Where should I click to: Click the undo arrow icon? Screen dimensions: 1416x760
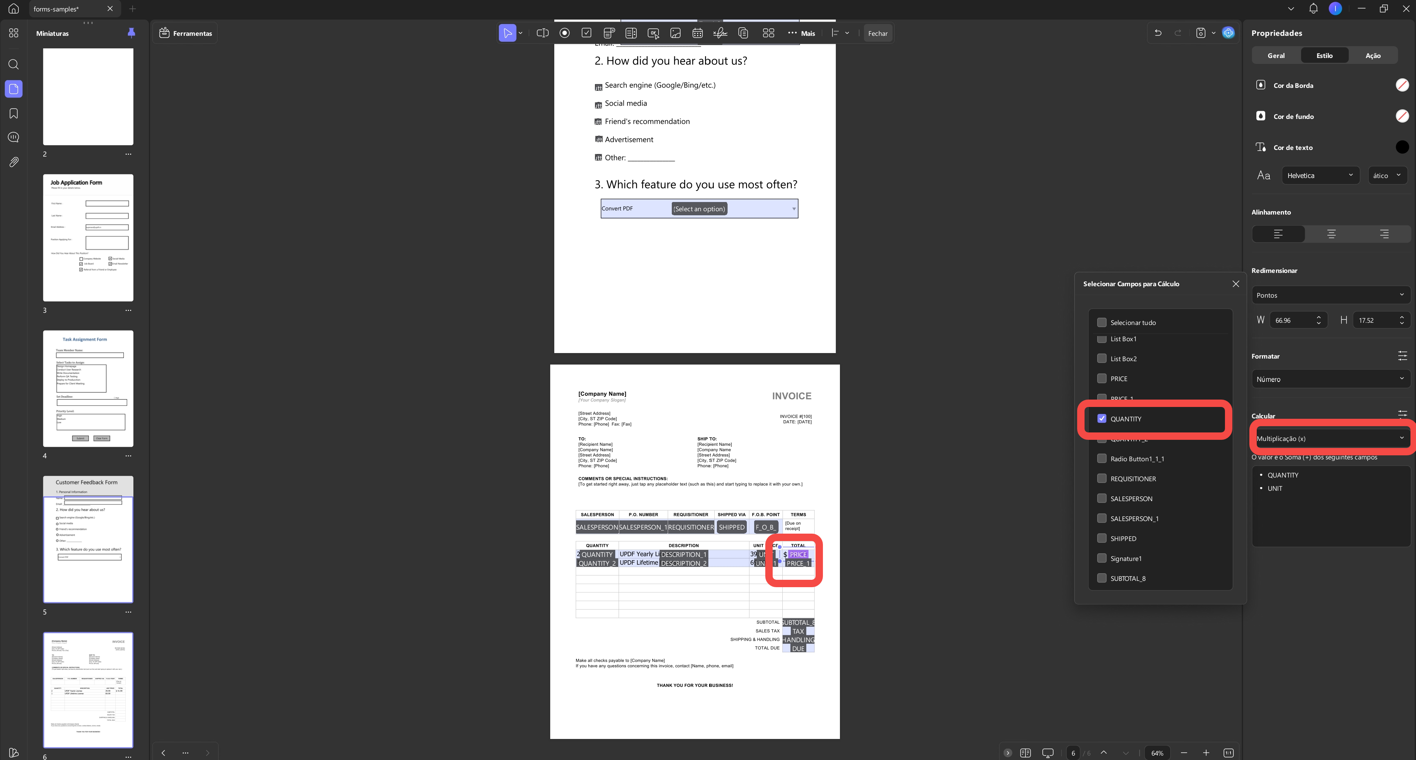1158,33
